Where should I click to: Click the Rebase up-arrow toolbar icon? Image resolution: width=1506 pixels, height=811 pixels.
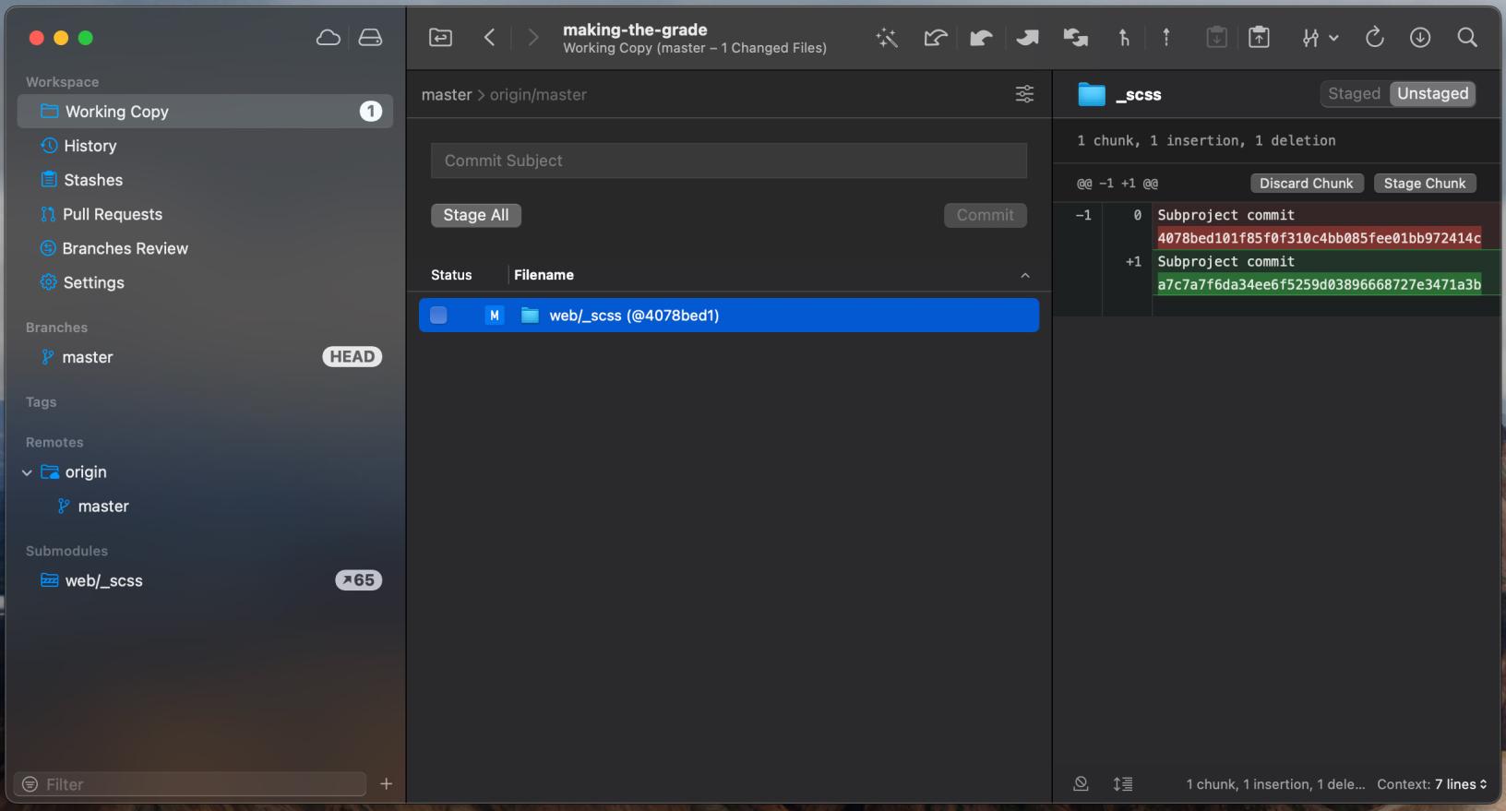1166,38
